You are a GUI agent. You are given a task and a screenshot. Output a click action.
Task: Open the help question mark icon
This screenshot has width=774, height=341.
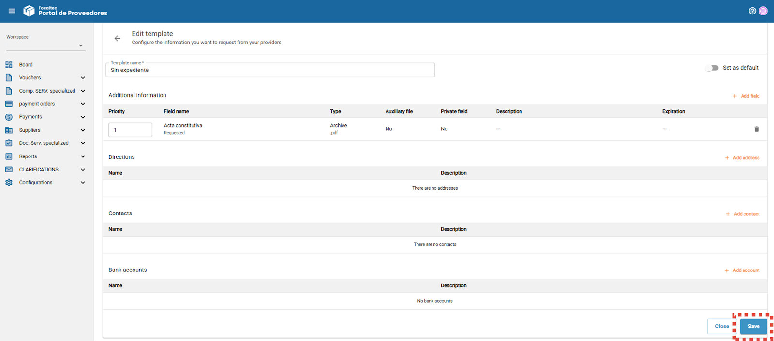[x=752, y=11]
